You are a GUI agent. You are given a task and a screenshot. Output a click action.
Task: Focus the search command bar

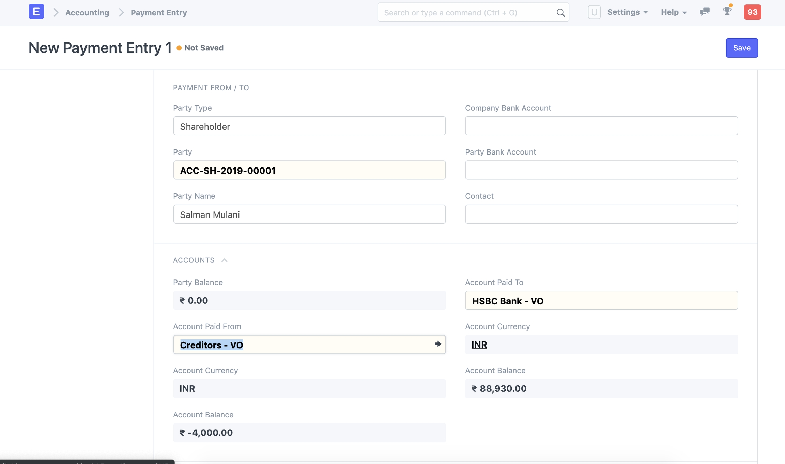[467, 13]
